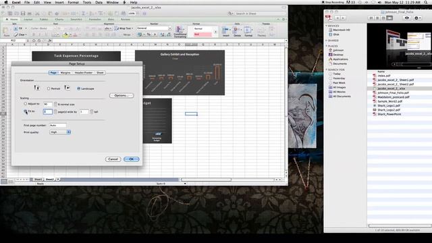This screenshot has height=243, width=432.
Task: Click the pages tall stepper
Action: tap(92, 111)
